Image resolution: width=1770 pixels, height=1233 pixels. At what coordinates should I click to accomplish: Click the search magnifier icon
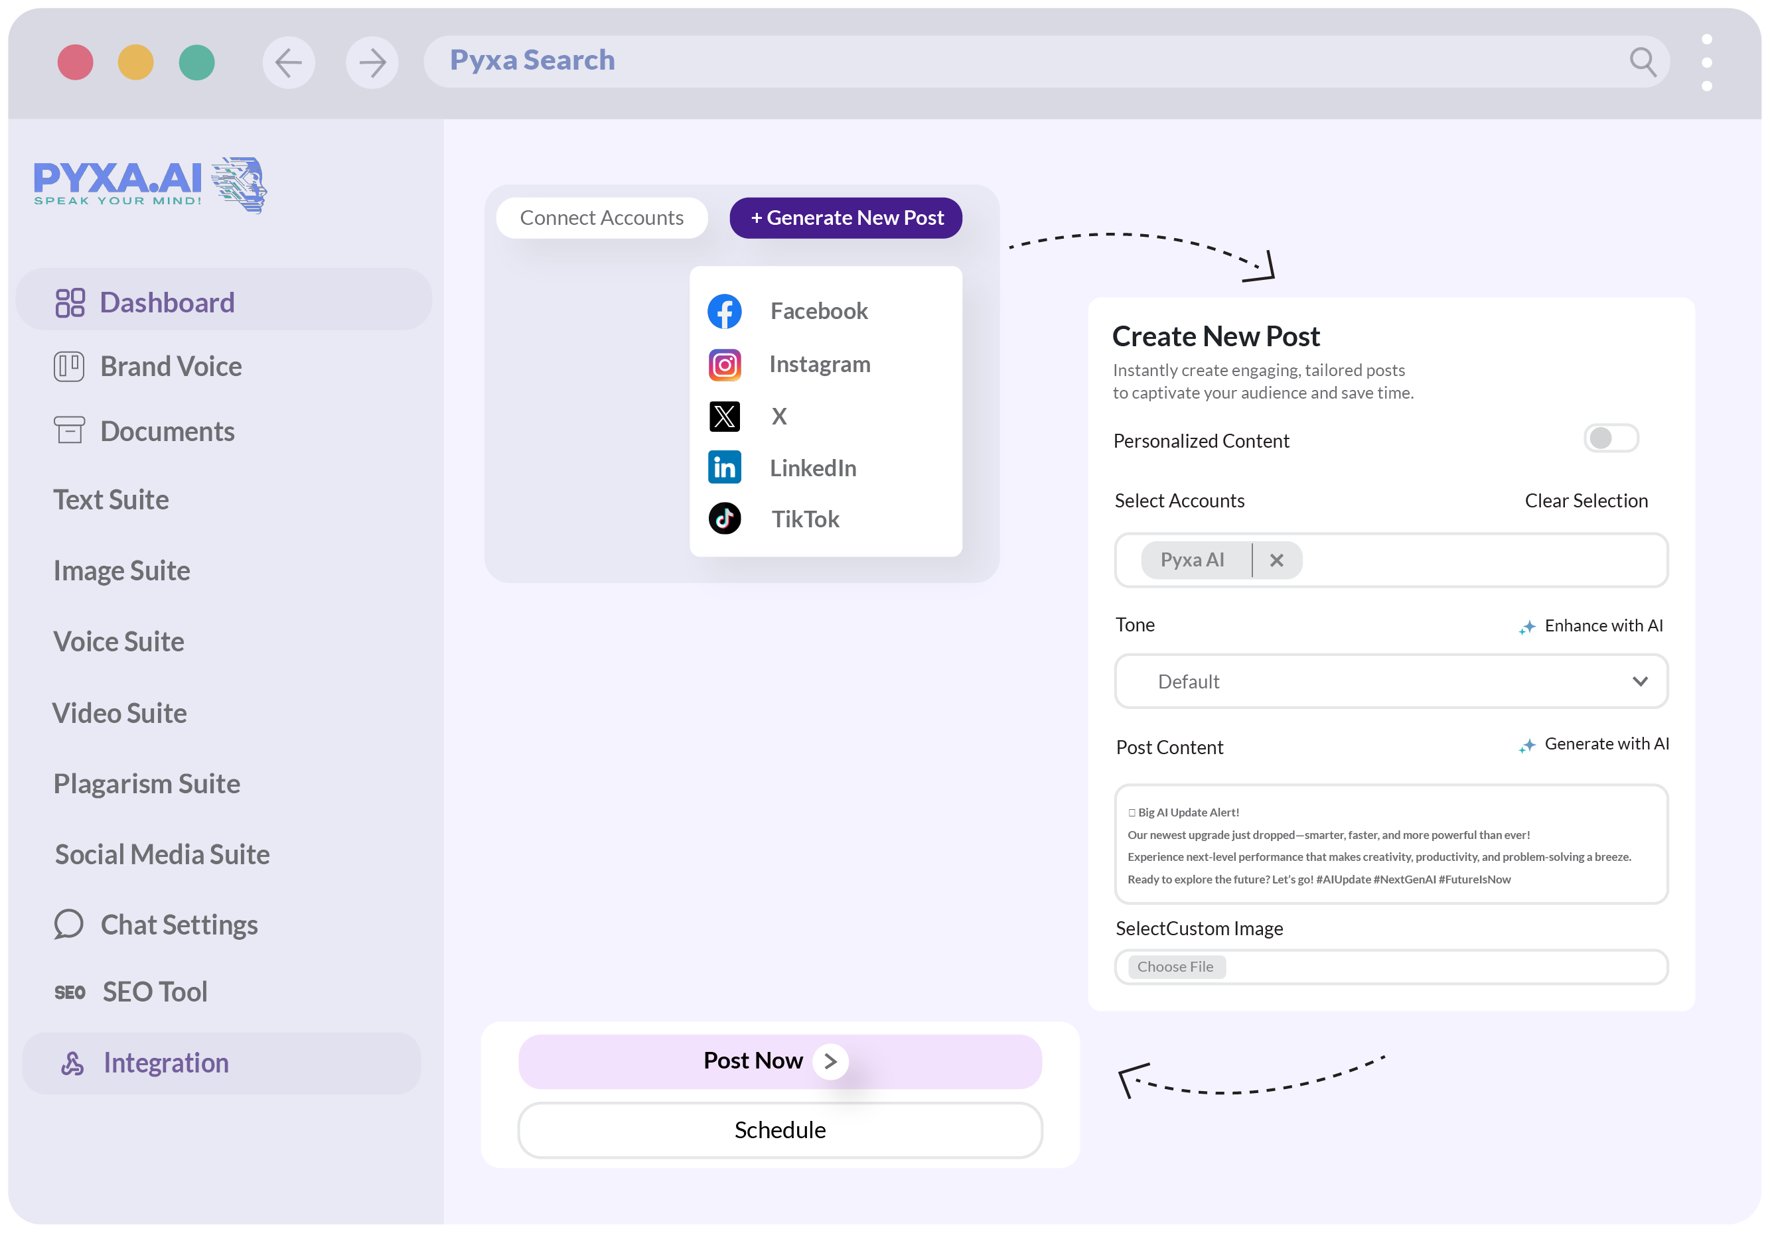click(1642, 62)
